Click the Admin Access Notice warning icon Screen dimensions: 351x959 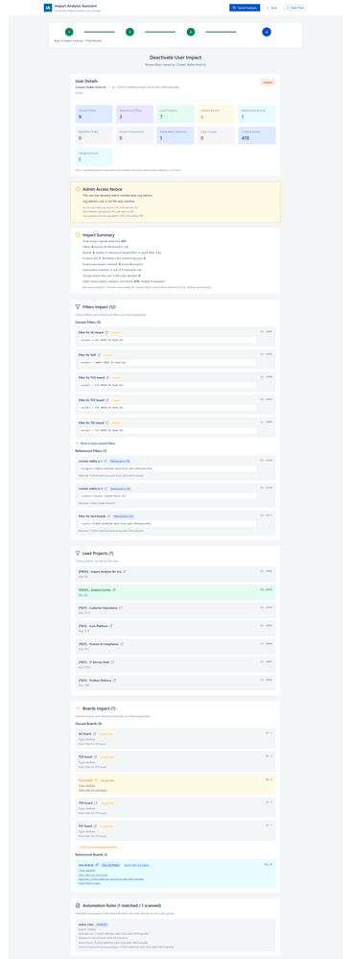(78, 190)
